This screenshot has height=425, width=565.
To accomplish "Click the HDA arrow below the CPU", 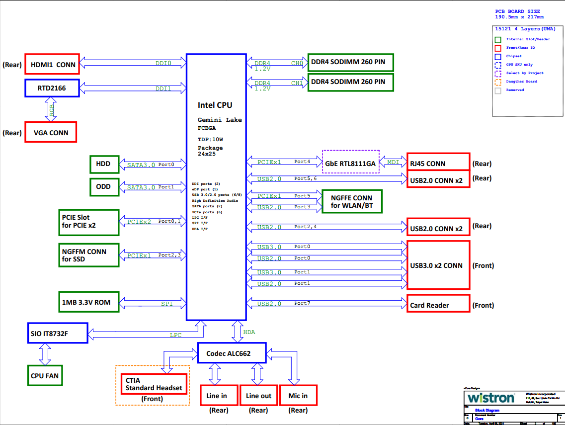I will pyautogui.click(x=235, y=332).
